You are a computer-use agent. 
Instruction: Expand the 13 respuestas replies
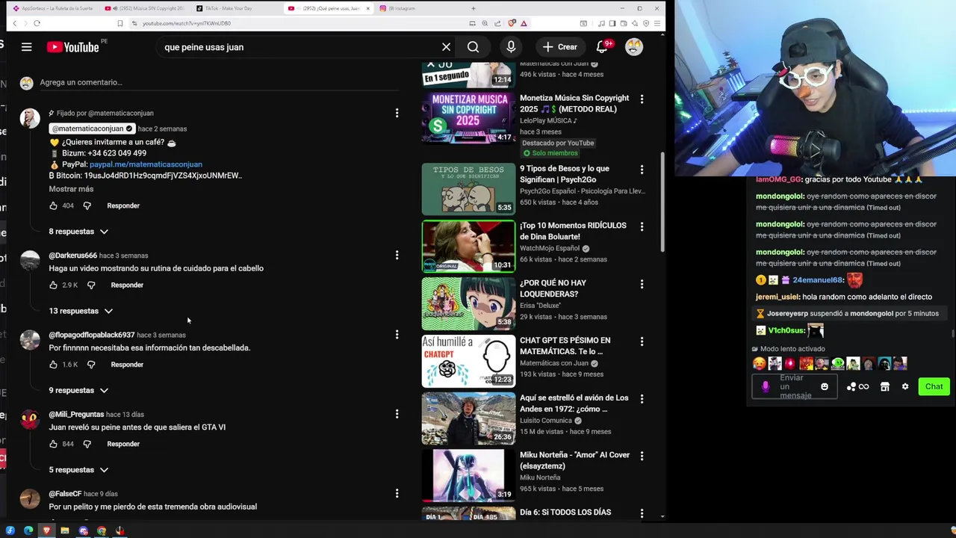pyautogui.click(x=81, y=311)
